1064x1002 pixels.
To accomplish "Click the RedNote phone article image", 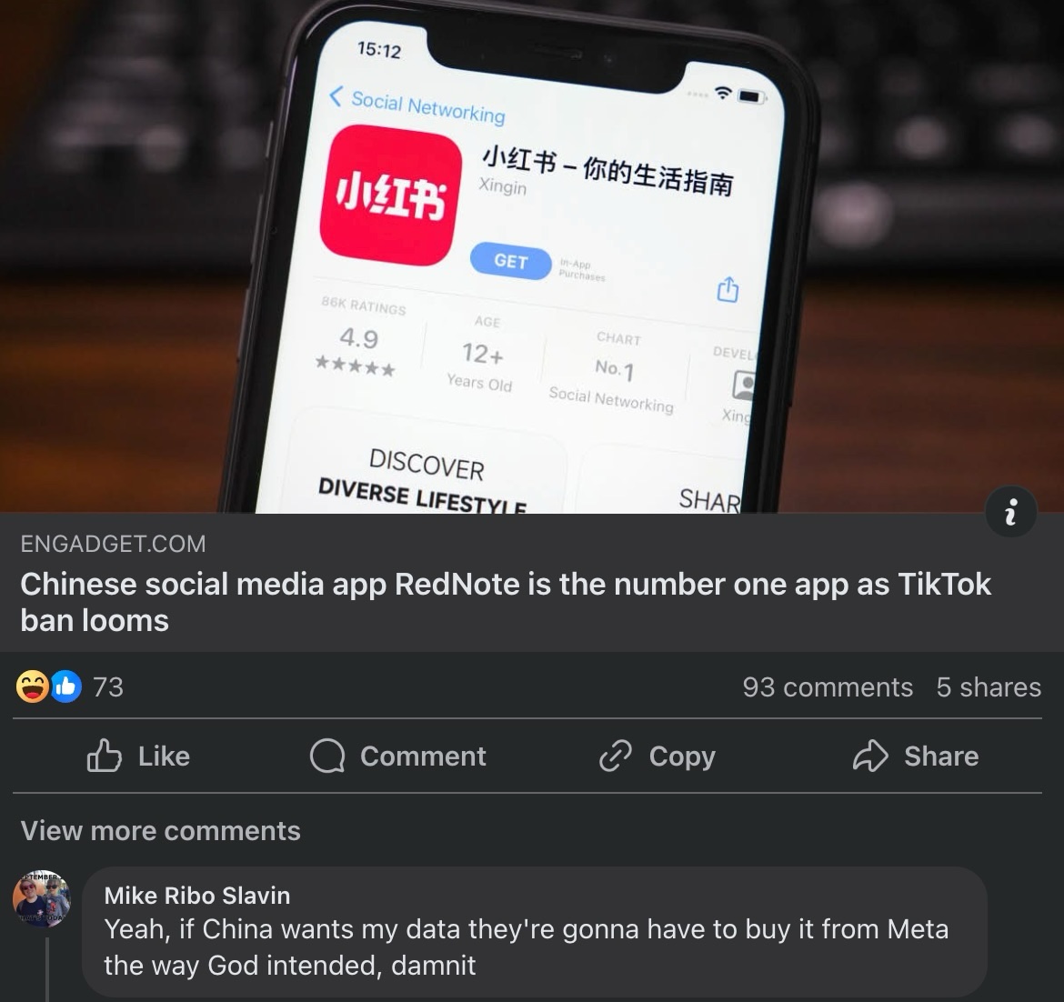I will [532, 256].
